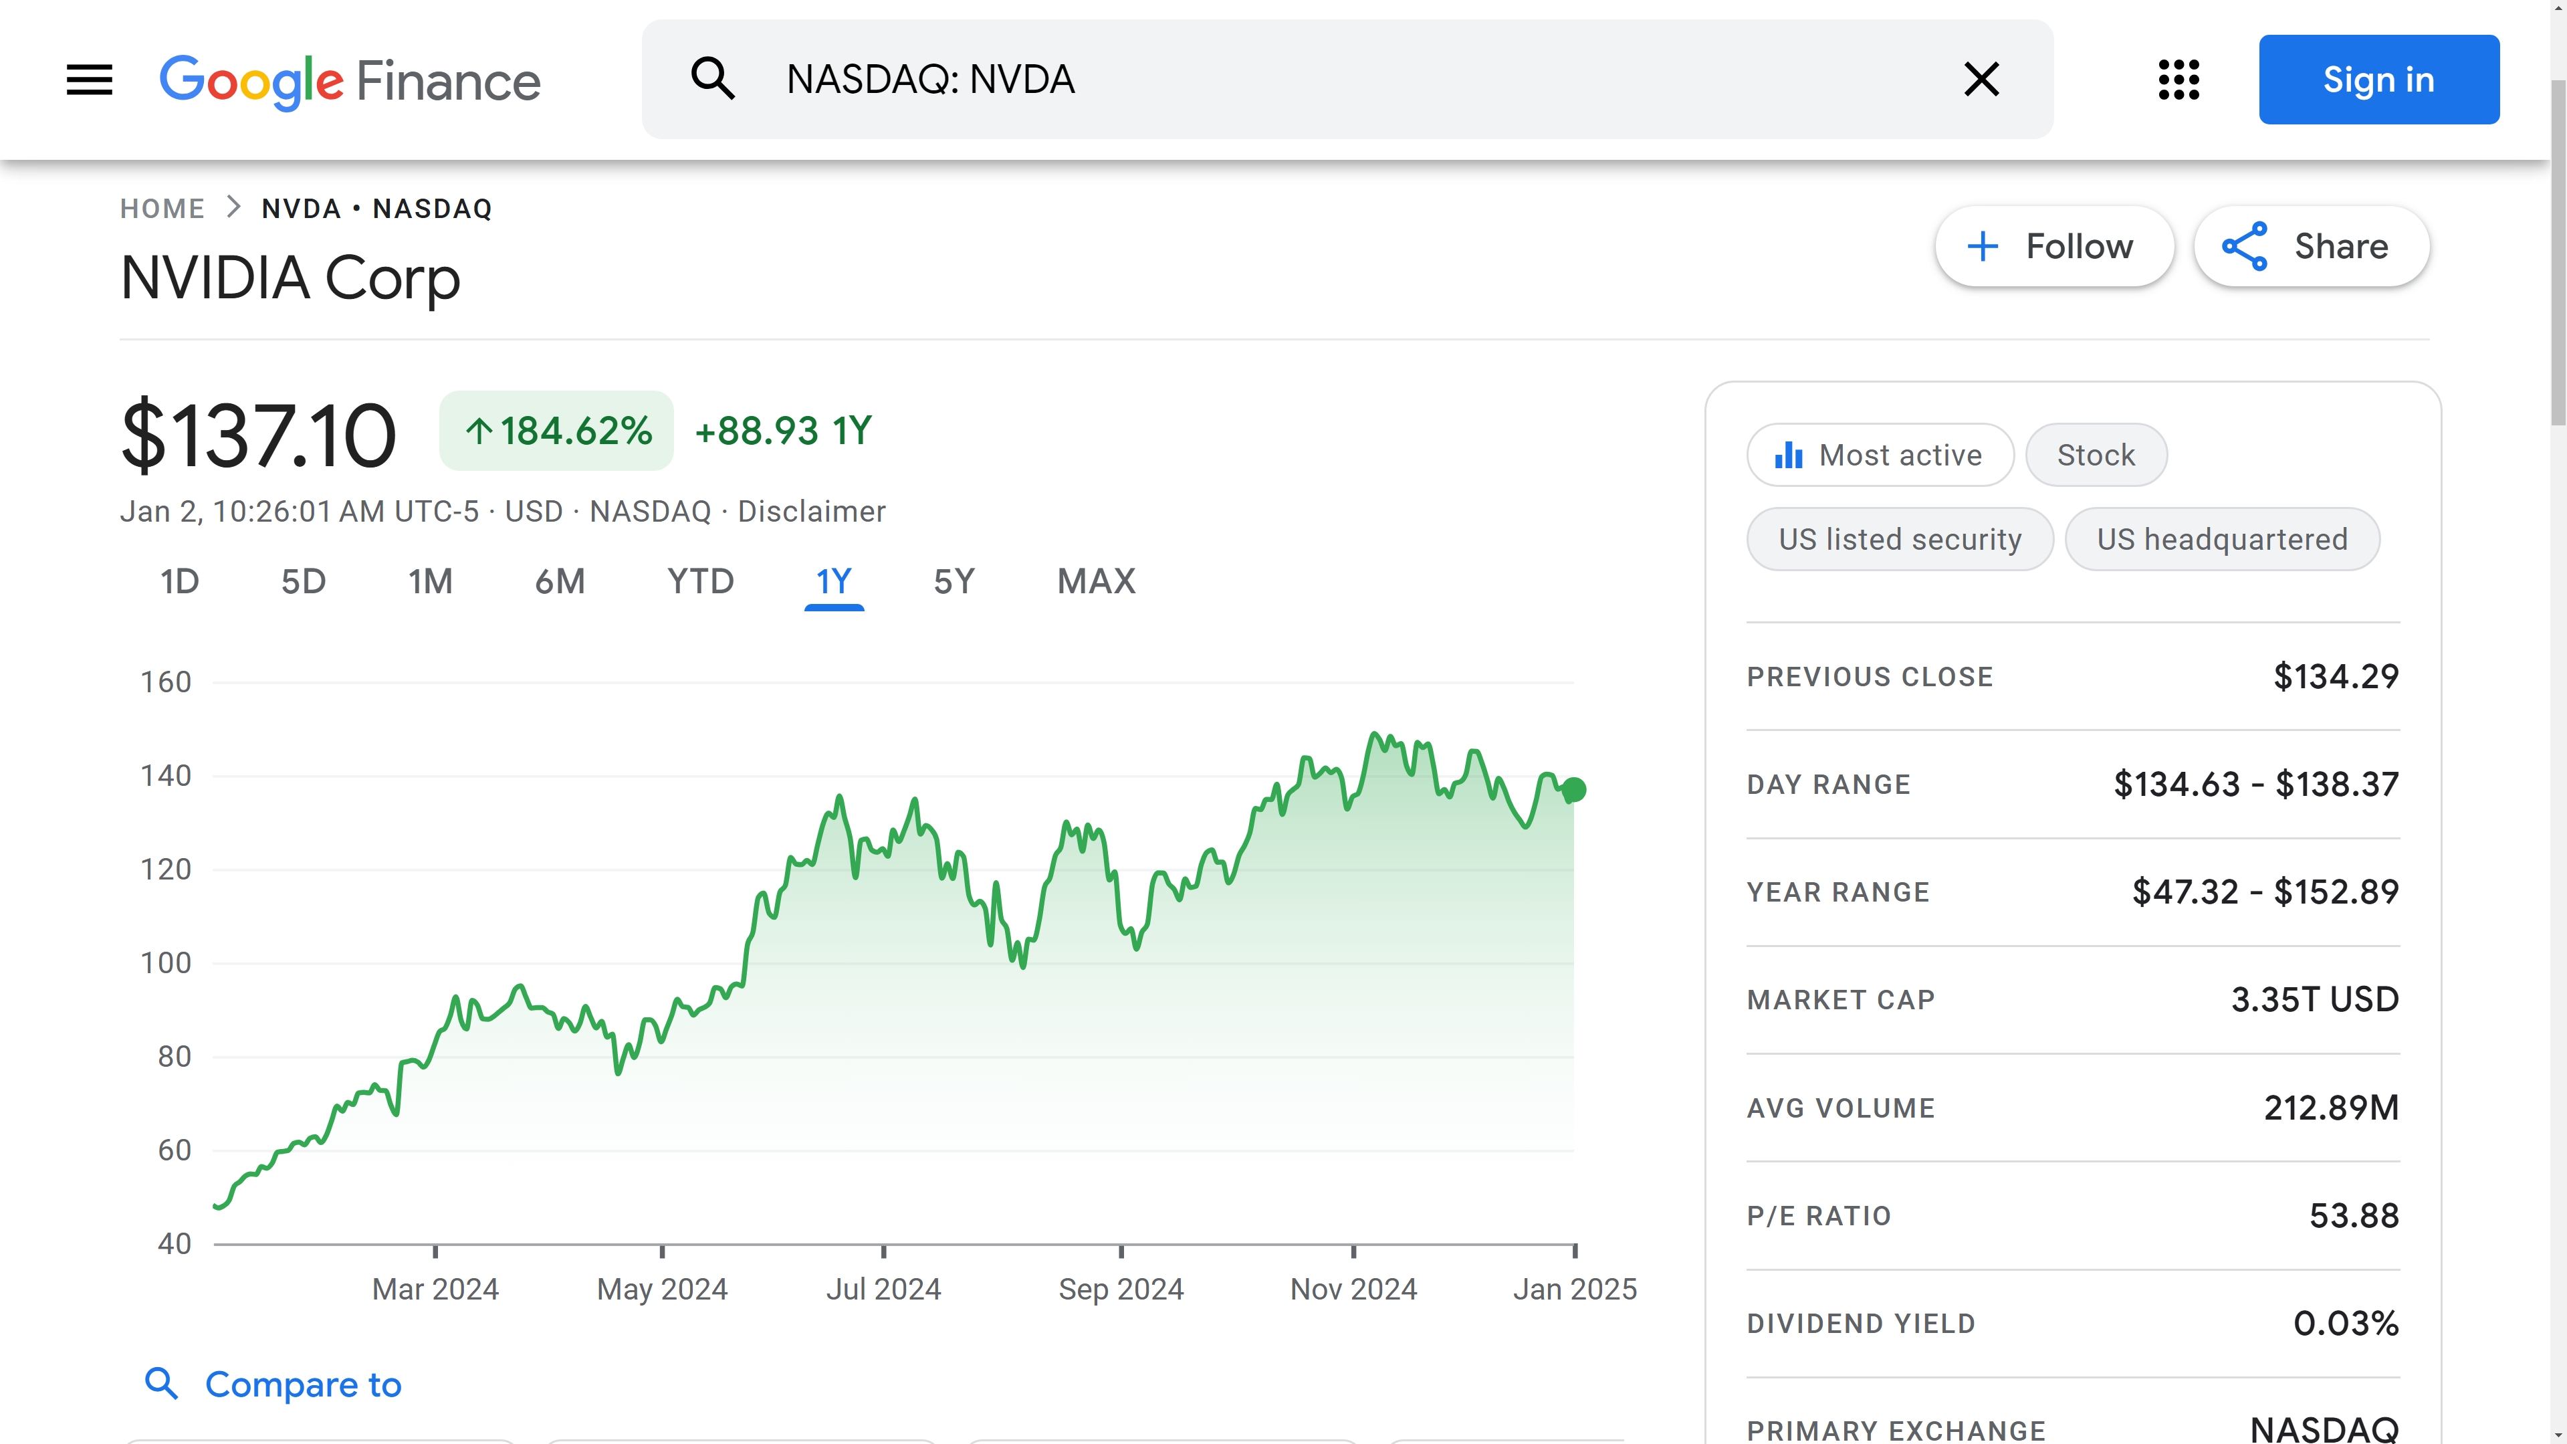Click the plus icon to follow NVDA
The height and width of the screenshot is (1444, 2567).
[1984, 246]
